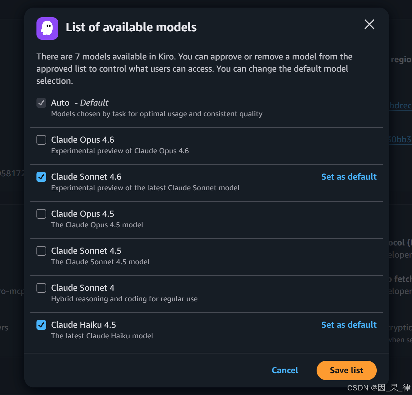Check the Claude Sonnet 4 checkbox
This screenshot has height=395, width=412.
tap(41, 288)
